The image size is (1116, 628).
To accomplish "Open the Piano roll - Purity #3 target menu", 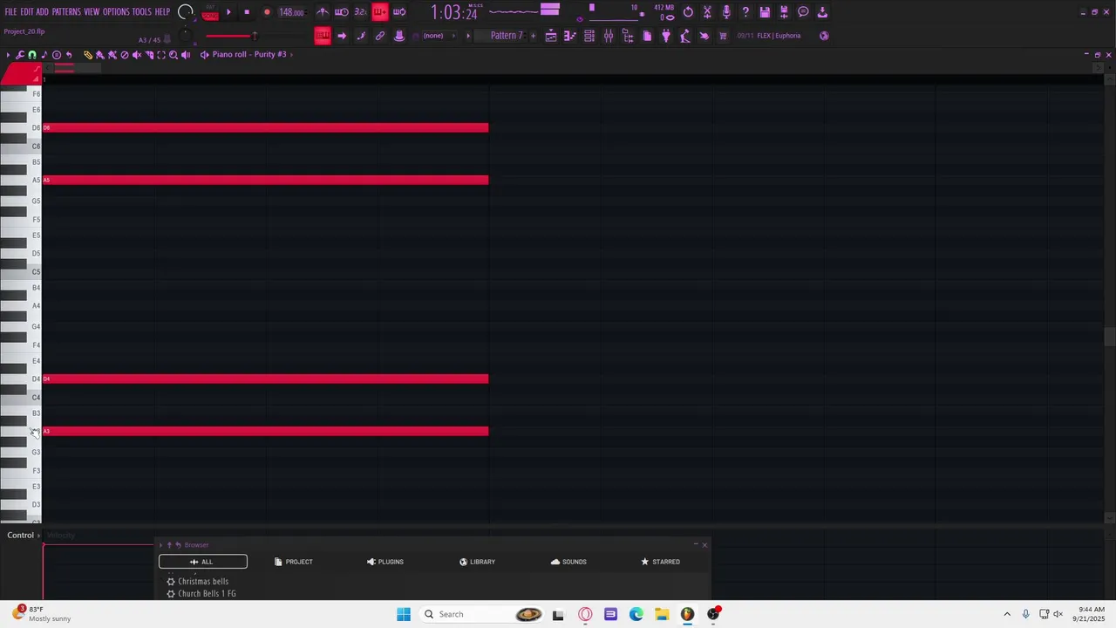I will click(x=249, y=55).
